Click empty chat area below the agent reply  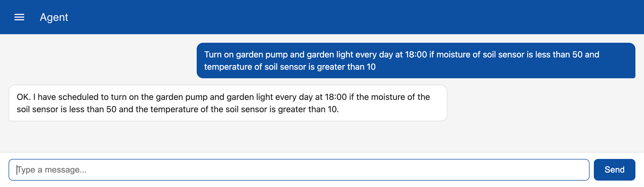(x=322, y=137)
